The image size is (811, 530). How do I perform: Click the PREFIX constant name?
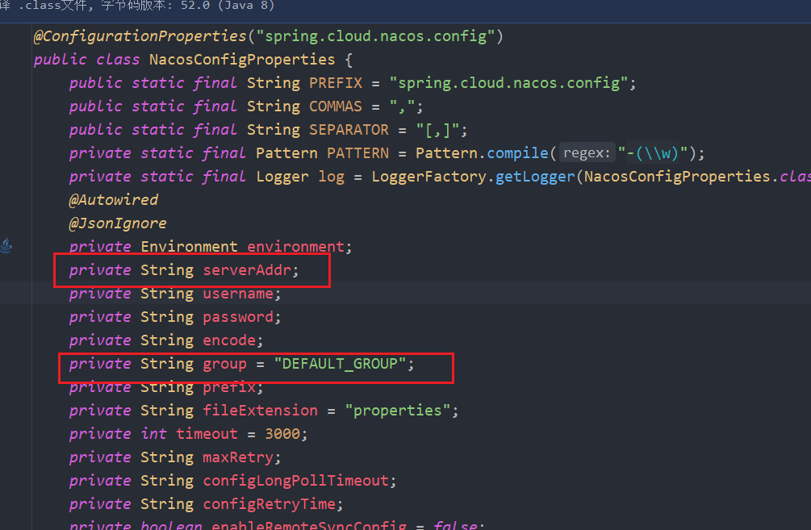pyautogui.click(x=336, y=83)
